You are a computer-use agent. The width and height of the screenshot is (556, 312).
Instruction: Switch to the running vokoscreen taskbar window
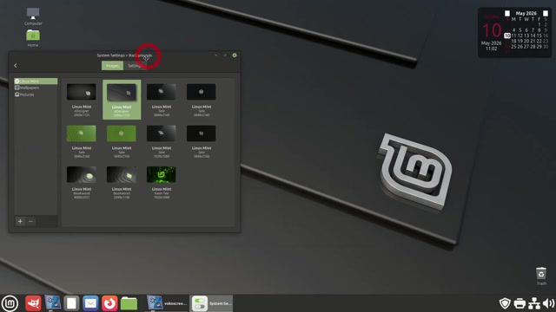pyautogui.click(x=168, y=303)
